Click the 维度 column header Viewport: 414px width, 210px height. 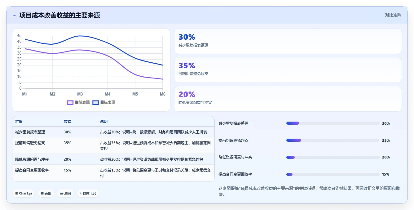pos(19,122)
